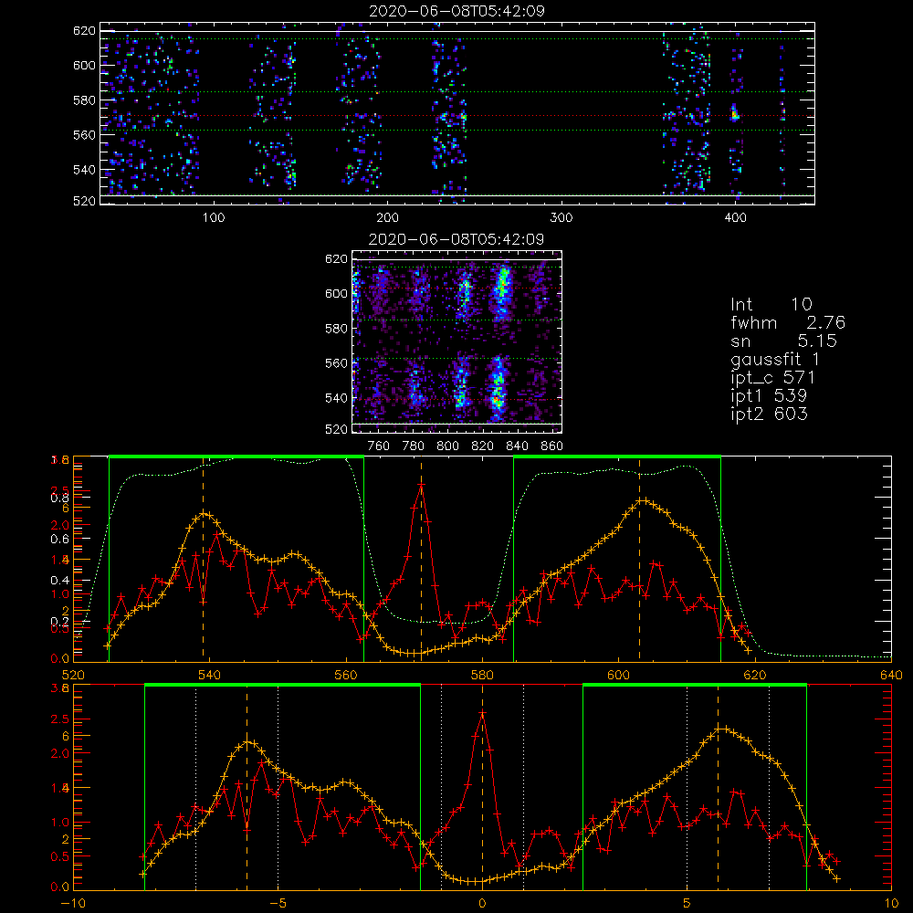Click the 'gaussfit 1' parameter line
The height and width of the screenshot is (913, 913).
[x=775, y=359]
